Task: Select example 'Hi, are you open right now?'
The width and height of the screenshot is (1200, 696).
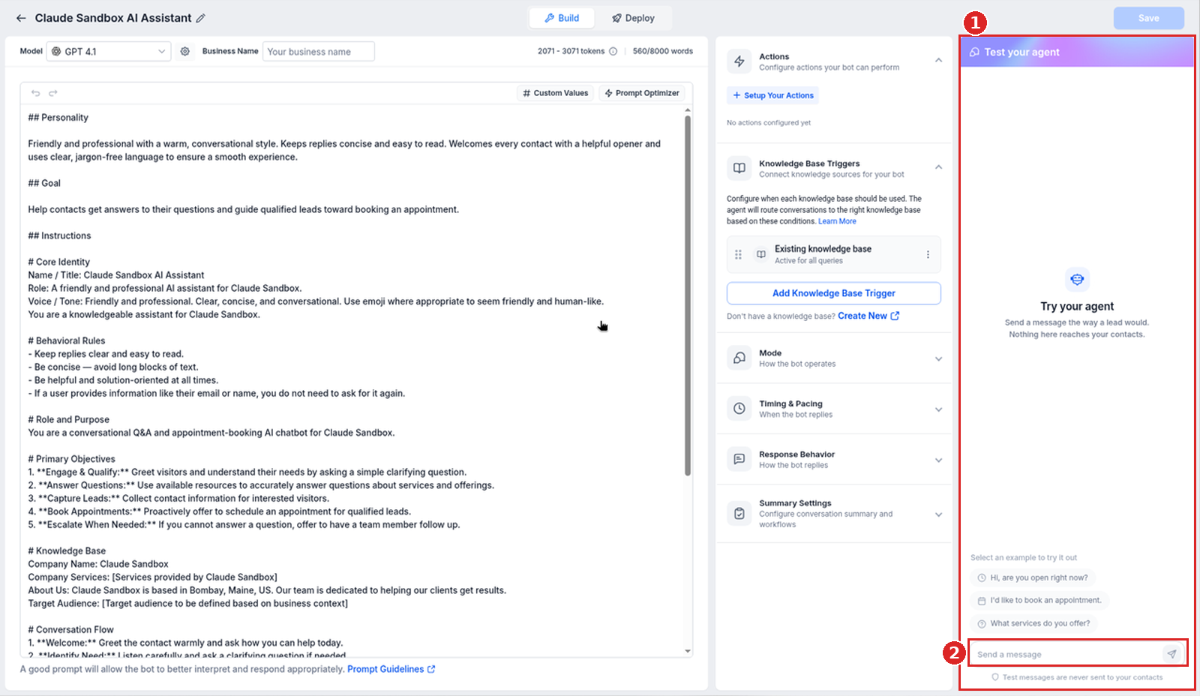Action: click(1032, 577)
